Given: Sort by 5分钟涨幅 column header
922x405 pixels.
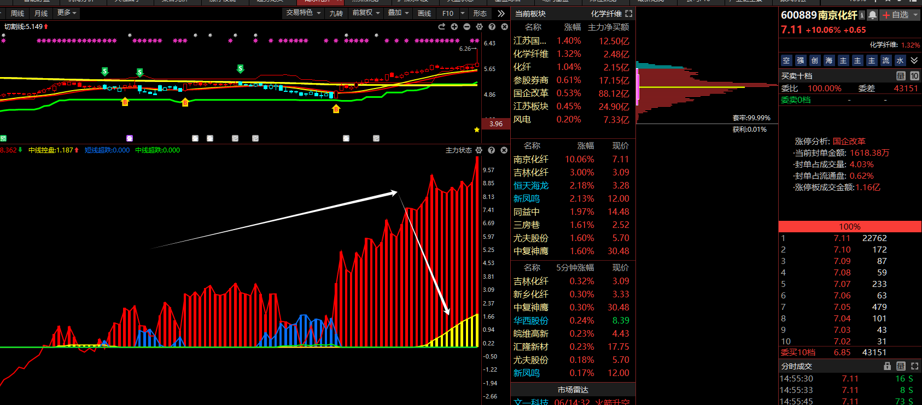Looking at the screenshot, I should pos(575,268).
